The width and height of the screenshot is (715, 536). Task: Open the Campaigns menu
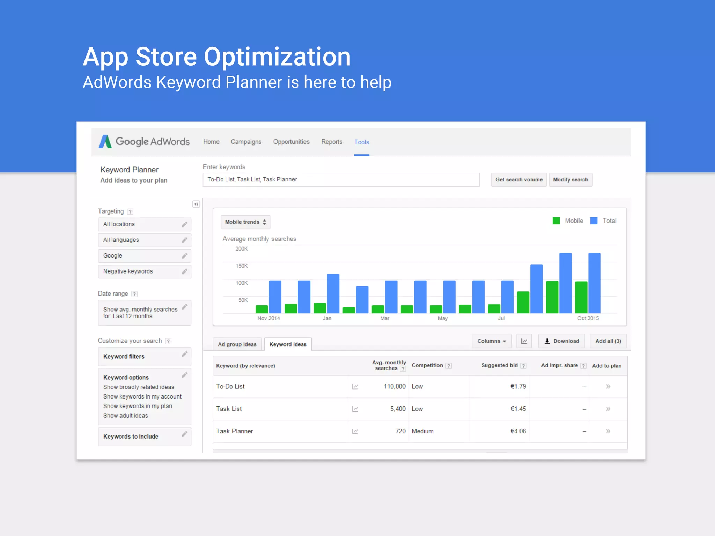tap(246, 142)
